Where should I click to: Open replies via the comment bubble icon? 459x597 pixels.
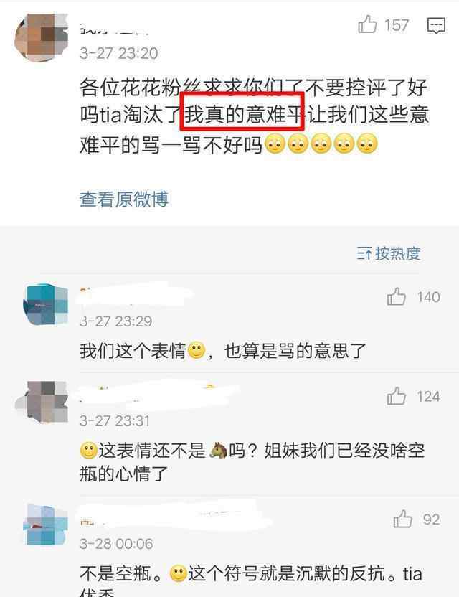point(436,26)
